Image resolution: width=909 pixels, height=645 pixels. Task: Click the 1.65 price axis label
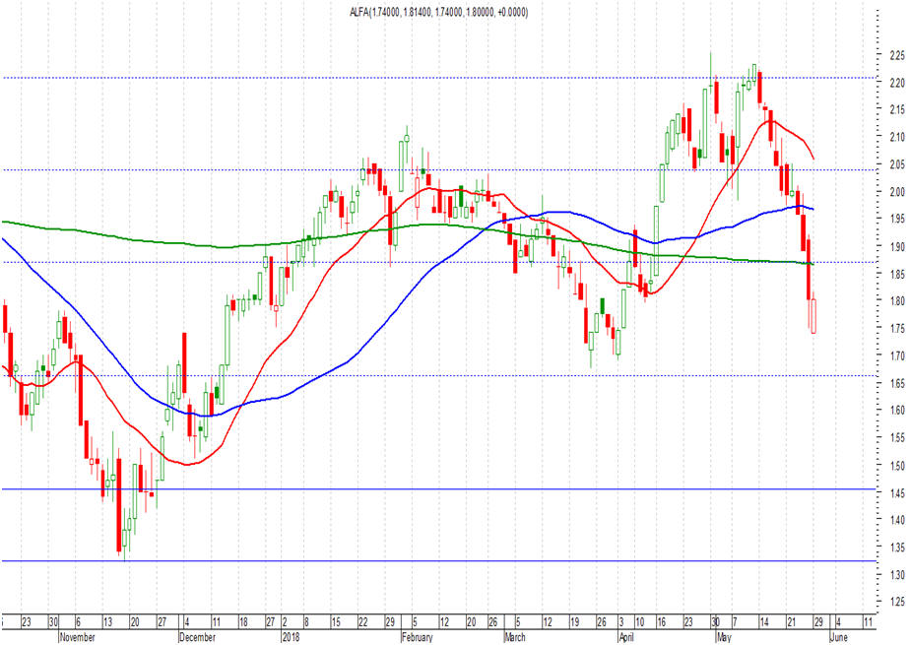[897, 384]
